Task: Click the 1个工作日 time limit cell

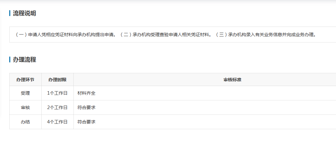Action: 57,93
